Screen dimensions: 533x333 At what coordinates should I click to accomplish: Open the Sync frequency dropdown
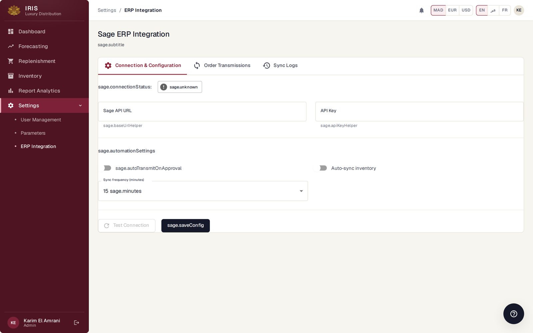point(203,191)
